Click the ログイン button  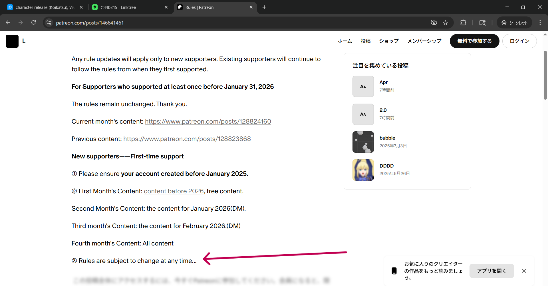tap(519, 41)
